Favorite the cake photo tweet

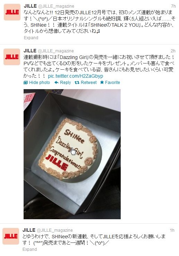pyautogui.click(x=110, y=83)
